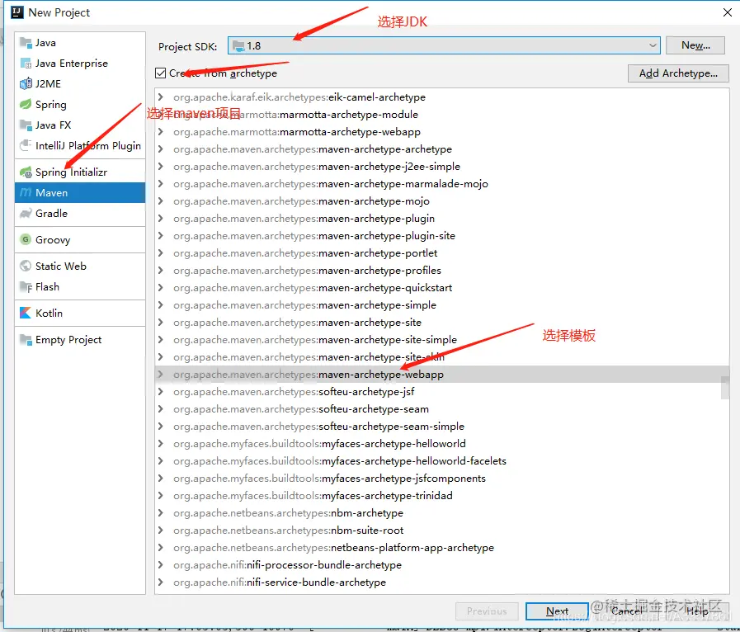This screenshot has height=632, width=740.
Task: Expand nifi-processor-bundle-archetype entry
Action: [161, 565]
